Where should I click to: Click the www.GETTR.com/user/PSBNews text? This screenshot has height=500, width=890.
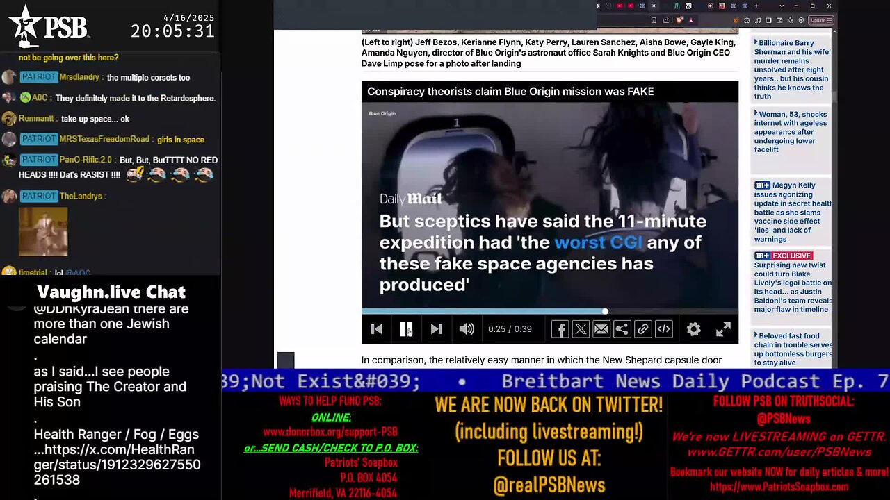click(x=779, y=452)
